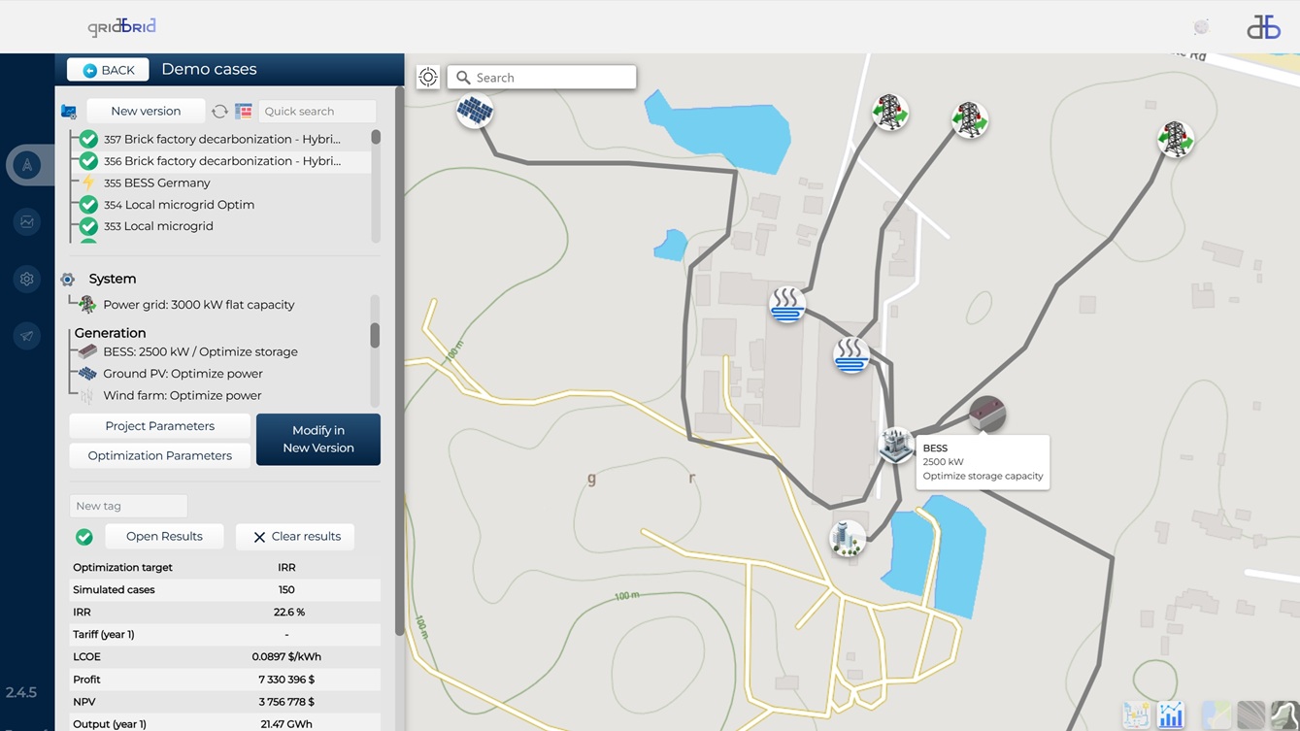Select the BESS battery marker on map
The width and height of the screenshot is (1300, 731).
(986, 415)
